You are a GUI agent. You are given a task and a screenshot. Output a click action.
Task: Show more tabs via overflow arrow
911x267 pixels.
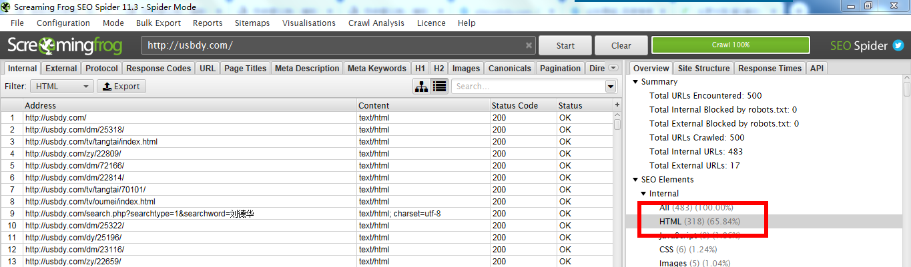(613, 68)
